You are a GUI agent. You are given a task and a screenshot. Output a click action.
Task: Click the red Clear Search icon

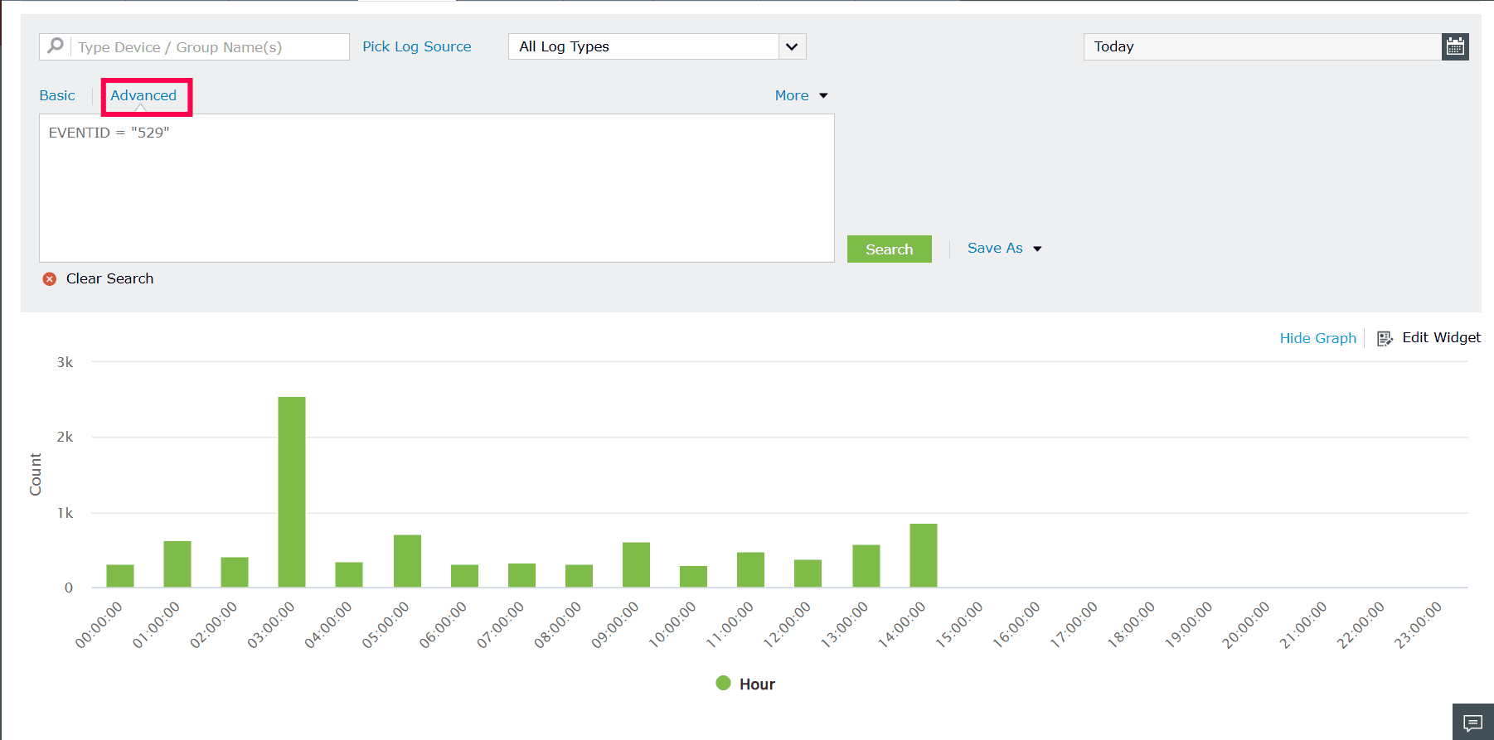click(50, 279)
